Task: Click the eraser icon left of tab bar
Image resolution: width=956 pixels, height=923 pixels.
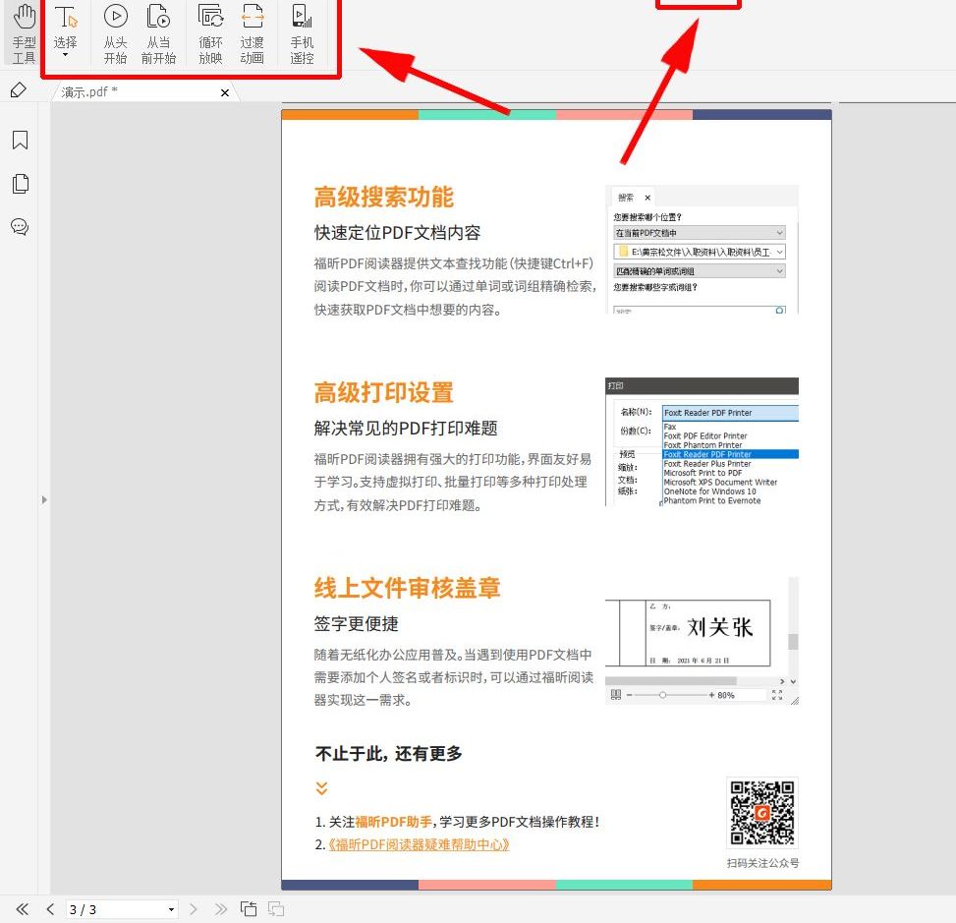Action: [x=19, y=90]
